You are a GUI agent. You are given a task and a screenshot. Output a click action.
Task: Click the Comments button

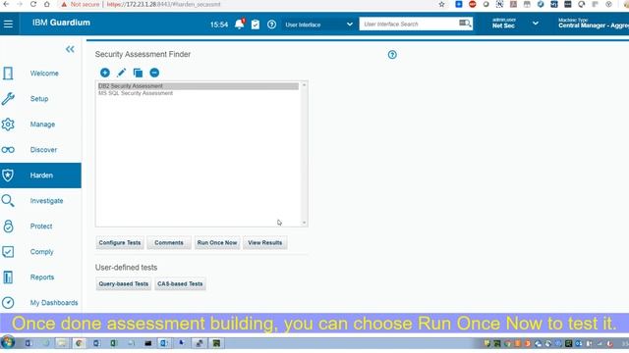(169, 243)
